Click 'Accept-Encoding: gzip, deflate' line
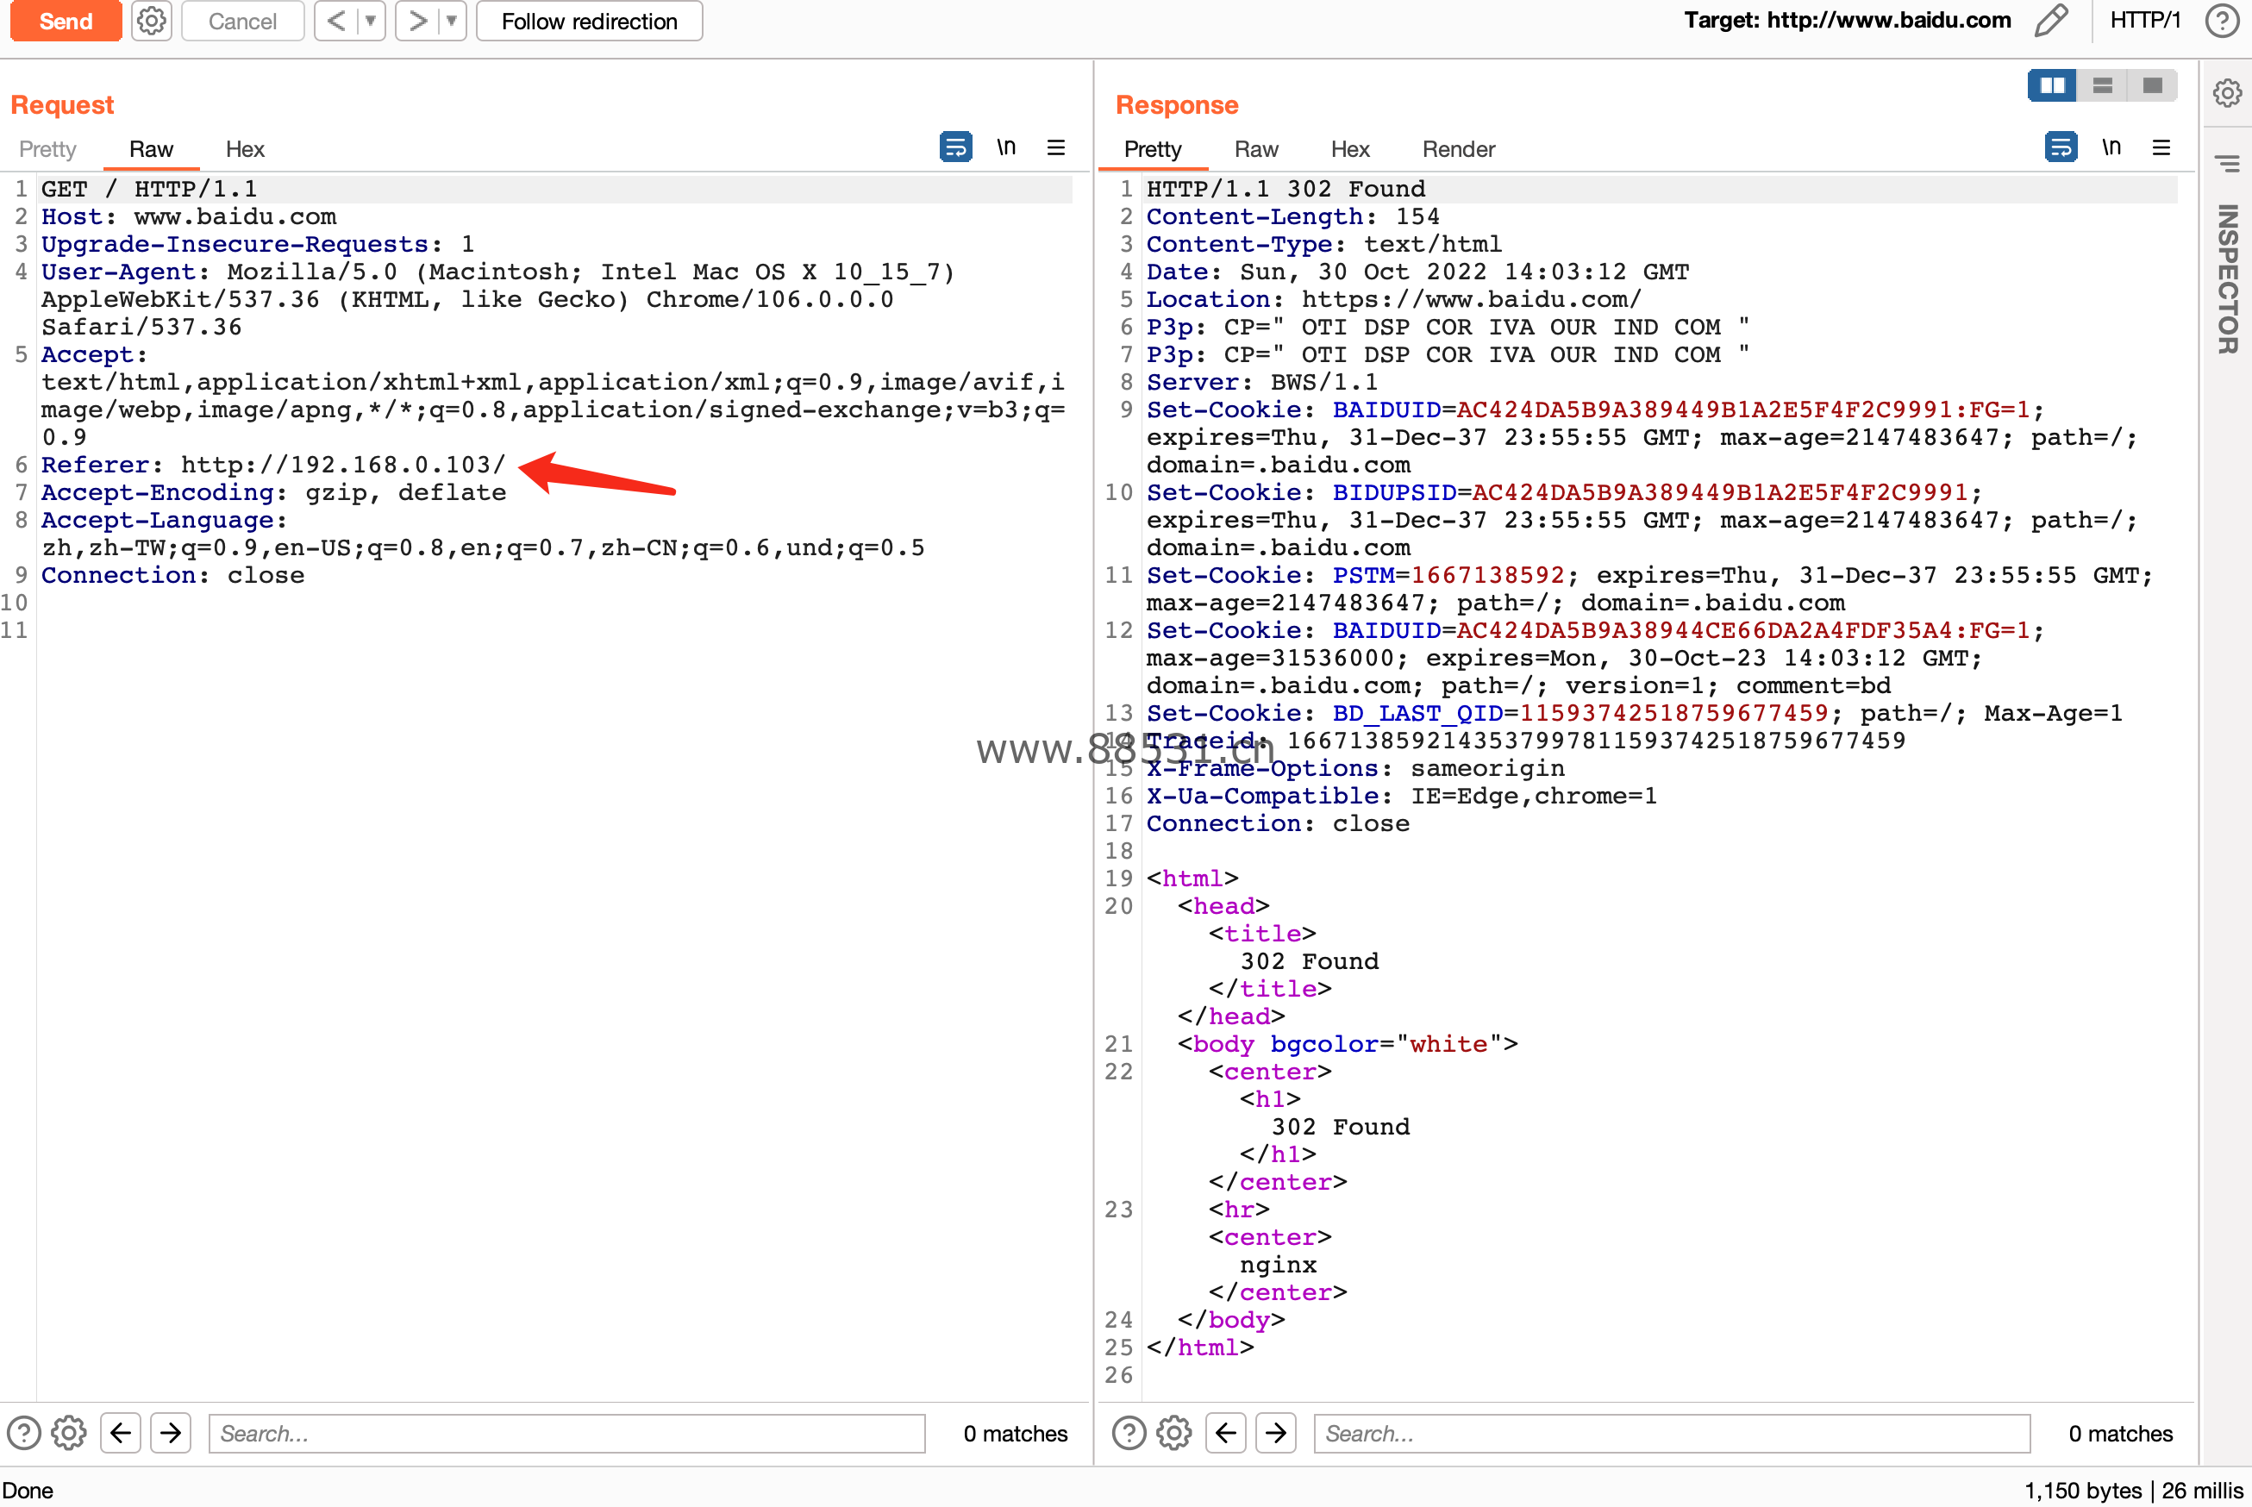Viewport: 2252px width, 1507px height. click(x=274, y=493)
